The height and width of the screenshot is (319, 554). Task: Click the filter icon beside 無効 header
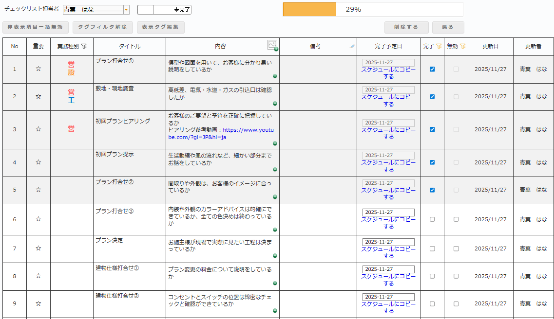pyautogui.click(x=462, y=46)
